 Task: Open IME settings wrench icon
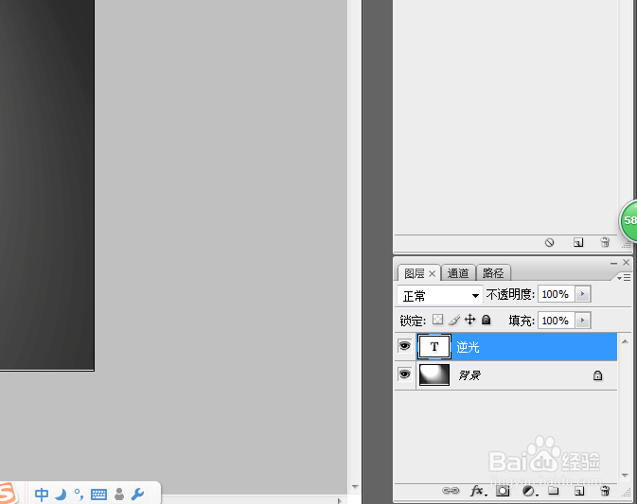click(138, 495)
